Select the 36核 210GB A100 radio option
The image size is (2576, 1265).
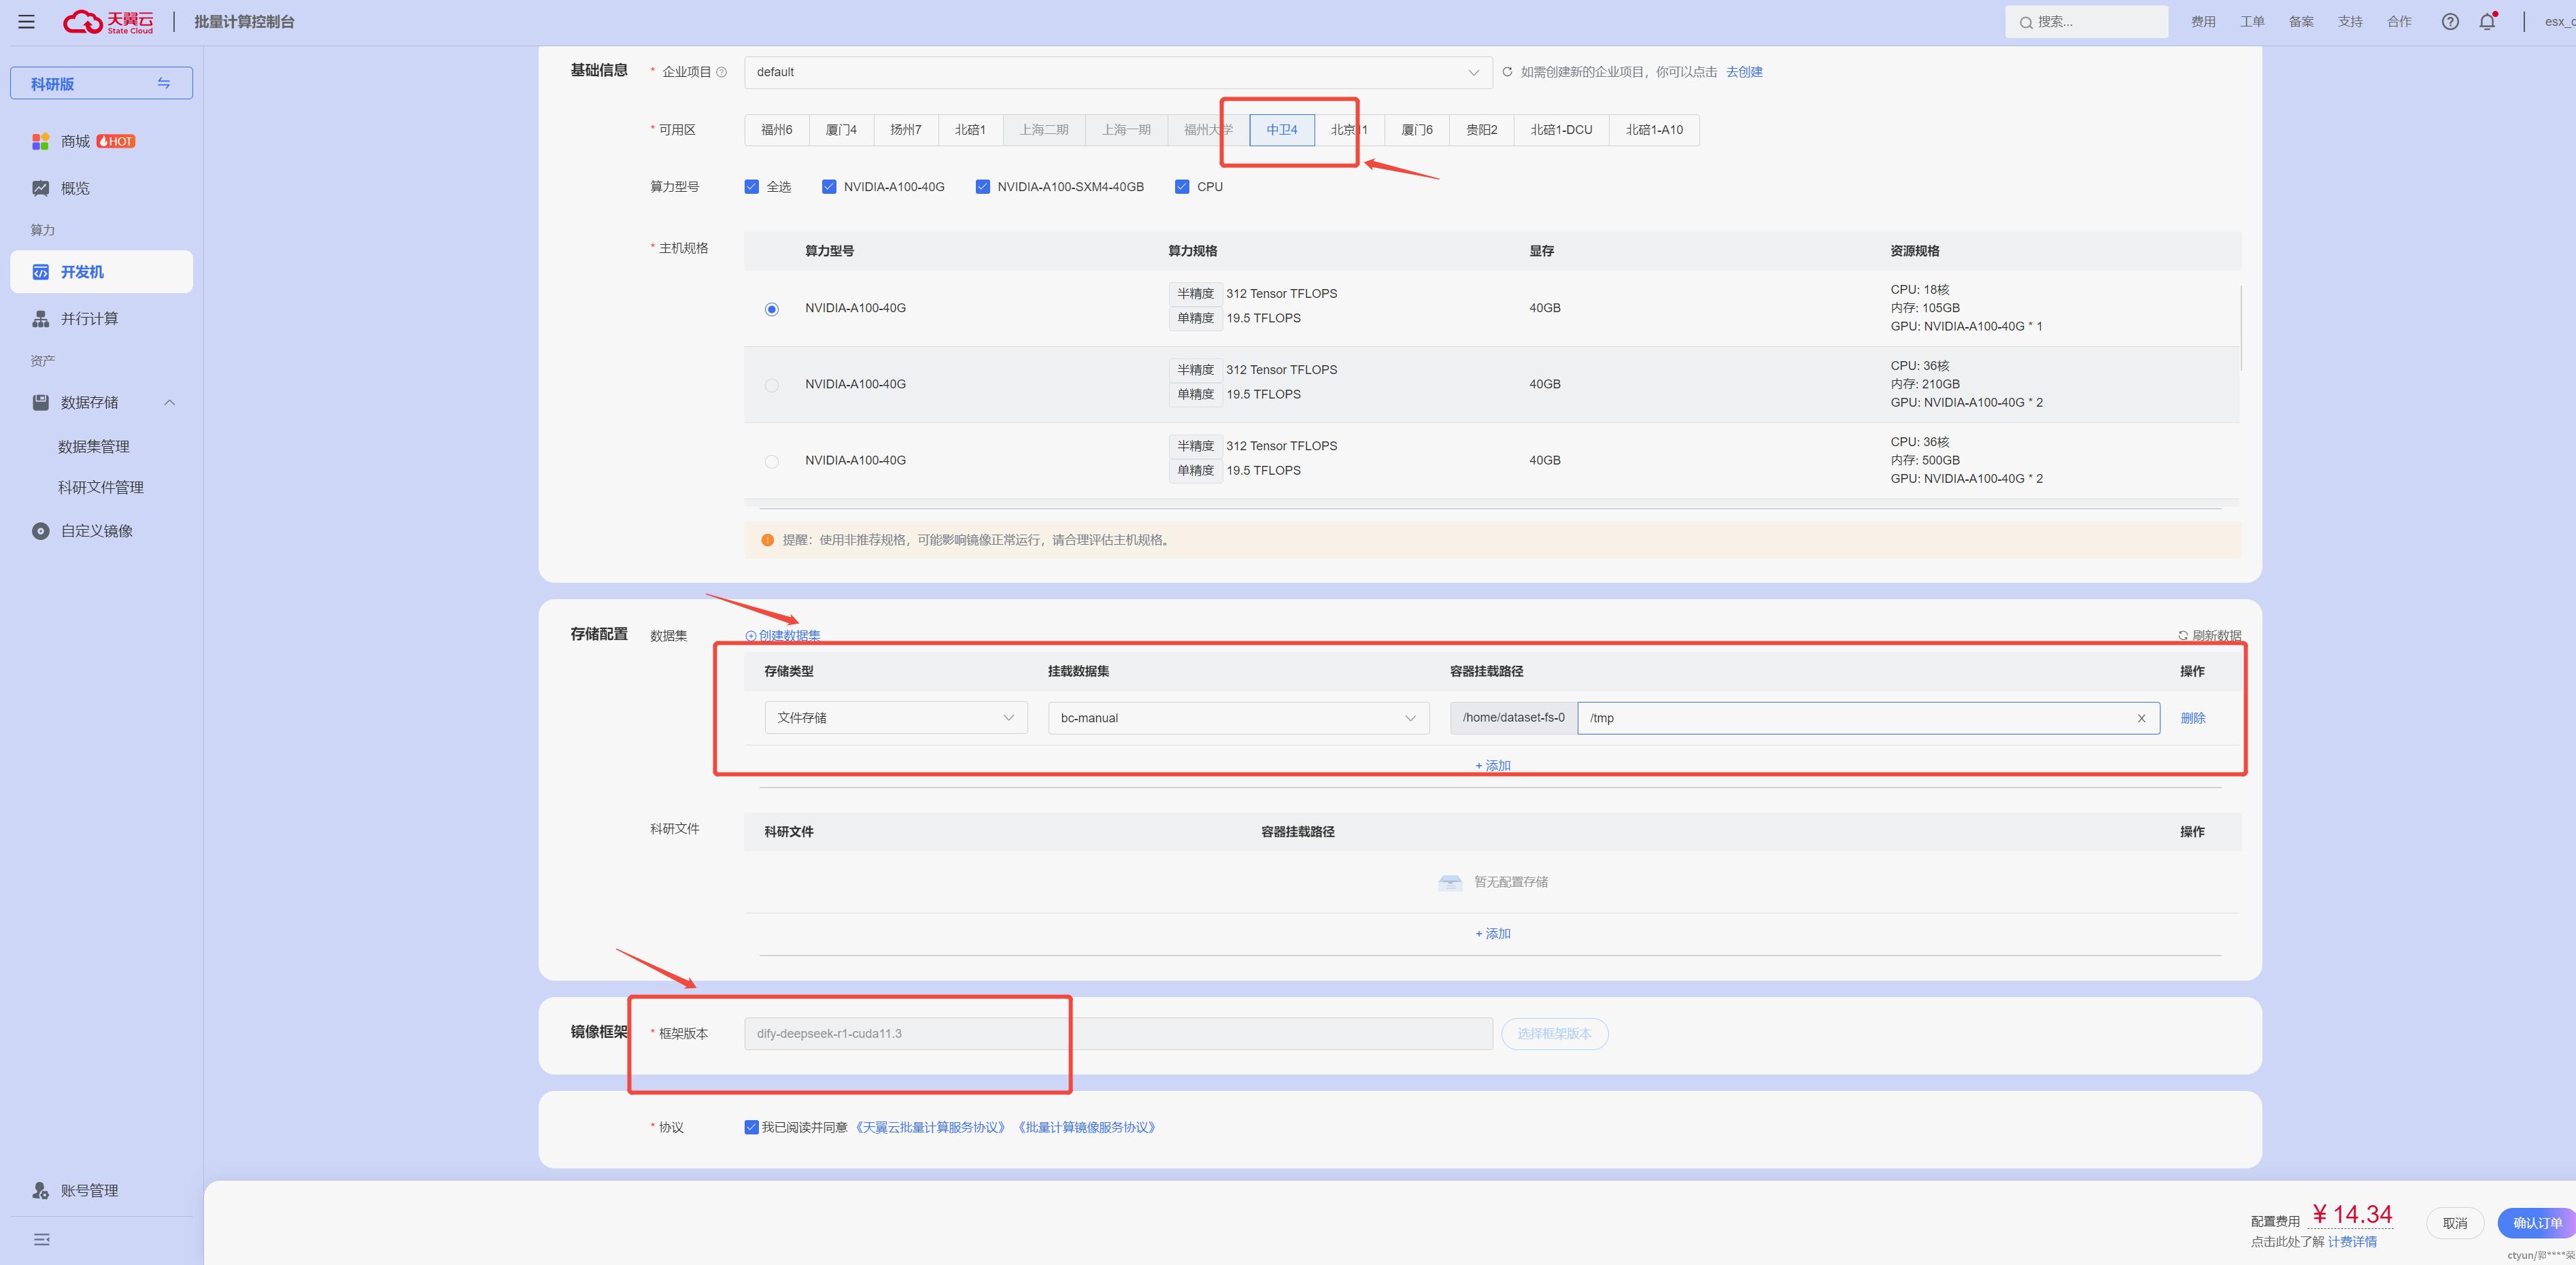[x=771, y=385]
